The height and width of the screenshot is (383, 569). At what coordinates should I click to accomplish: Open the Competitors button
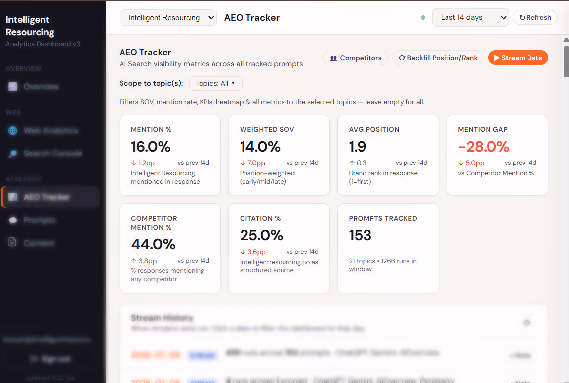(355, 58)
